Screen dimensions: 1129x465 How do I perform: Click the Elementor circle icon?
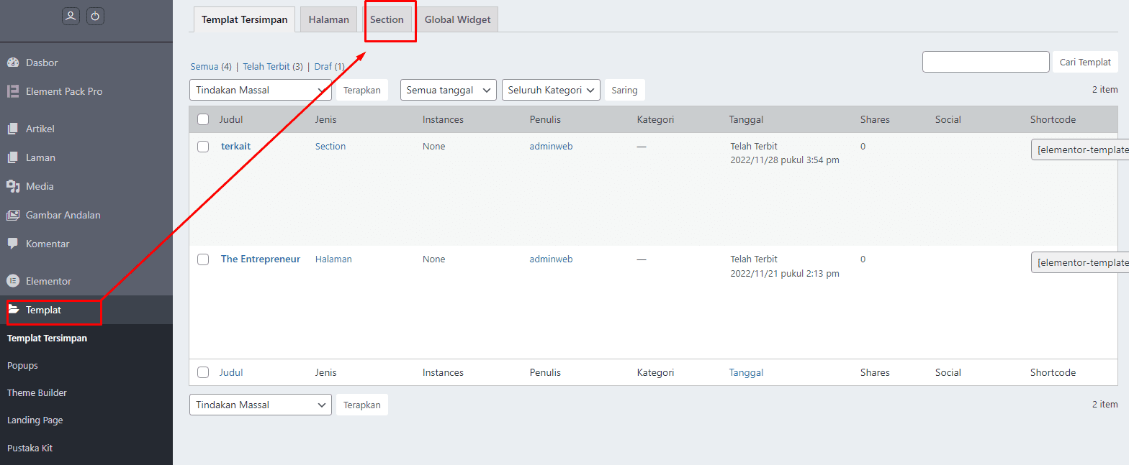tap(13, 281)
